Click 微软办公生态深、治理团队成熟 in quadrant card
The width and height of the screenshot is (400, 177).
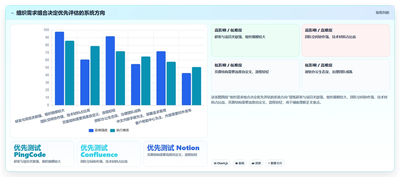pyautogui.click(x=329, y=72)
